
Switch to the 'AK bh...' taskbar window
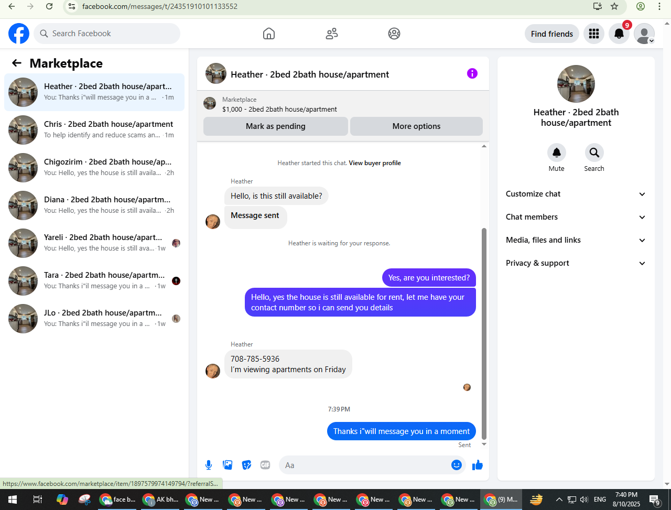[160, 500]
